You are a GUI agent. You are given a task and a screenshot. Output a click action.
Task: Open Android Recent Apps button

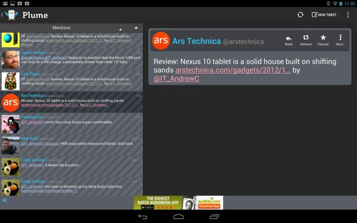(214, 217)
